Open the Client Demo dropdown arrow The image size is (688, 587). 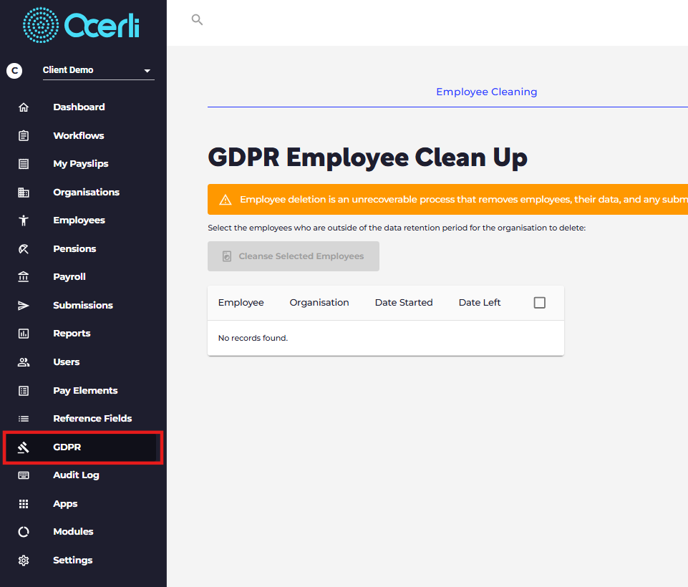point(147,71)
